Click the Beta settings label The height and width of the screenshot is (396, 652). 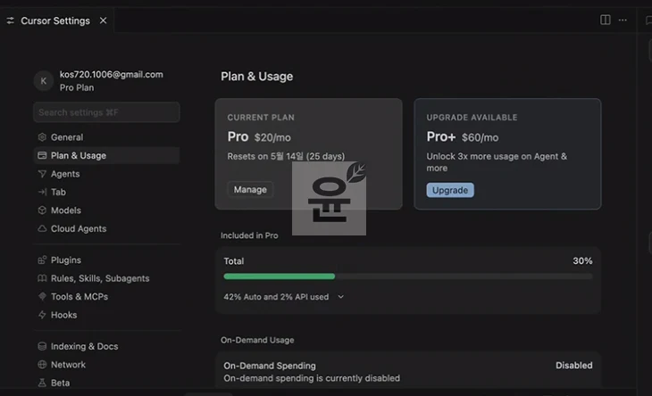pyautogui.click(x=61, y=383)
